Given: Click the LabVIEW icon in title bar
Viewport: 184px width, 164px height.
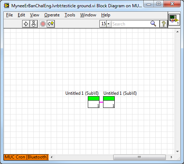Looking at the screenshot, I should click(7, 5).
